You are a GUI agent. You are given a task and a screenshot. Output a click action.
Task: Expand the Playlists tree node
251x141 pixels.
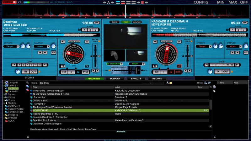(x=4, y=103)
